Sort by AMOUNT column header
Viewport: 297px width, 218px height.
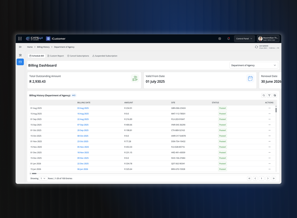128,102
